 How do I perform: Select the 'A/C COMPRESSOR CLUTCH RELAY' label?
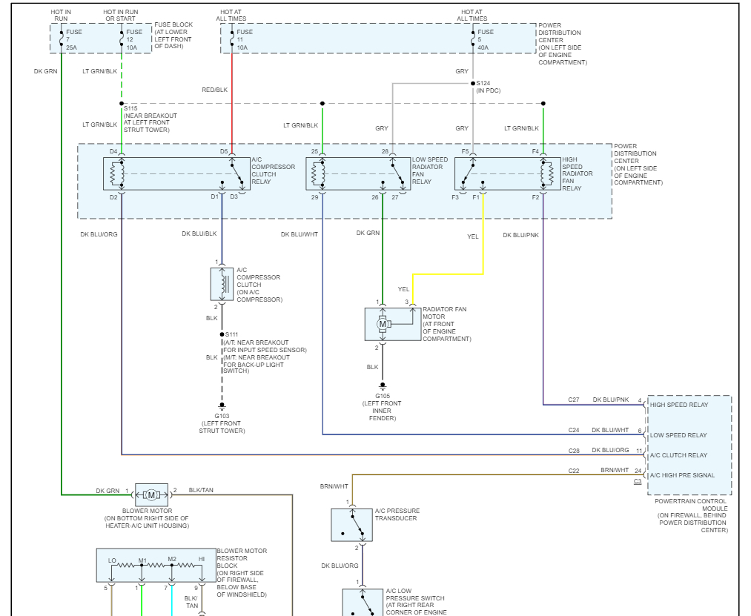pos(273,170)
